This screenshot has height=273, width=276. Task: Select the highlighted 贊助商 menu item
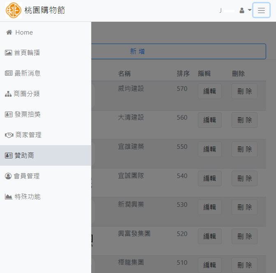(46, 155)
